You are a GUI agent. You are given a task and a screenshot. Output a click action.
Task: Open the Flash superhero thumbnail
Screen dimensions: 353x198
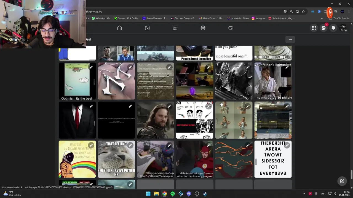pos(195,159)
